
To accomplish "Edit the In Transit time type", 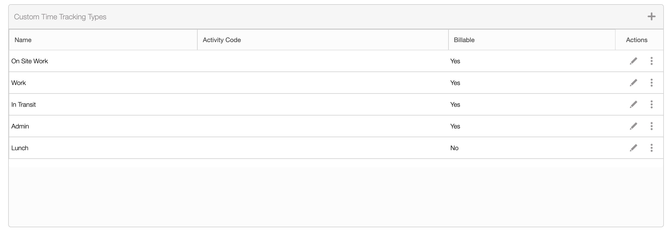I will tap(633, 104).
